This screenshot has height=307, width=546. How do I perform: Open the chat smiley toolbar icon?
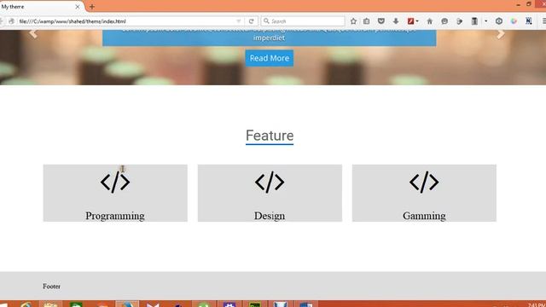coord(444,21)
